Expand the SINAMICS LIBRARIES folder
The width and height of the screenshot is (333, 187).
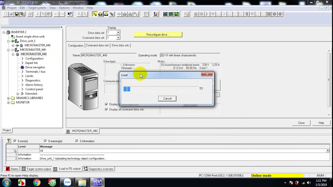pyautogui.click(x=9, y=98)
